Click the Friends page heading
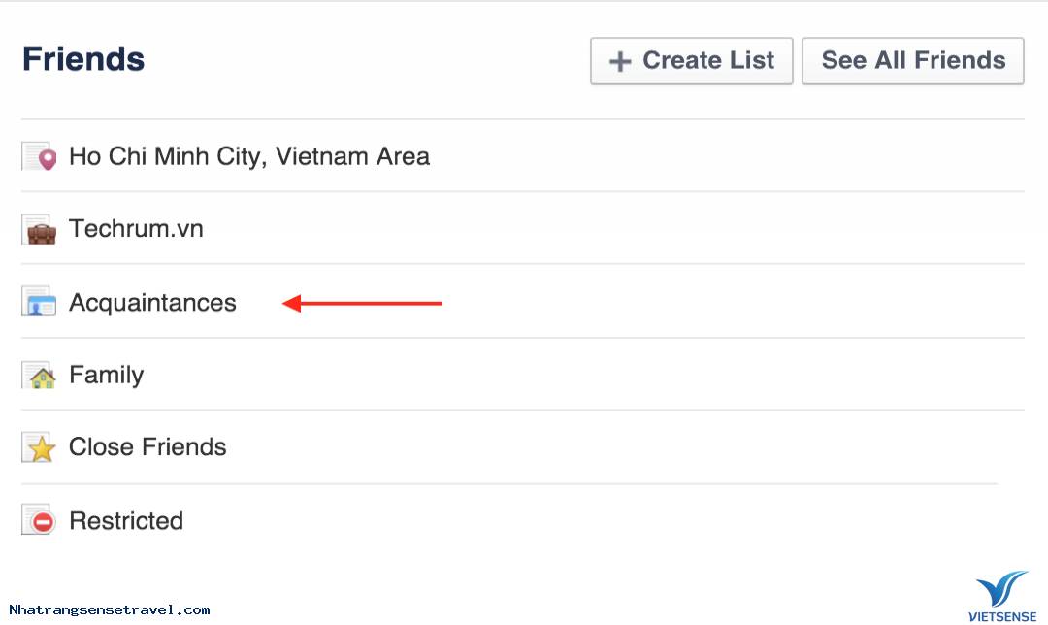 coord(83,58)
